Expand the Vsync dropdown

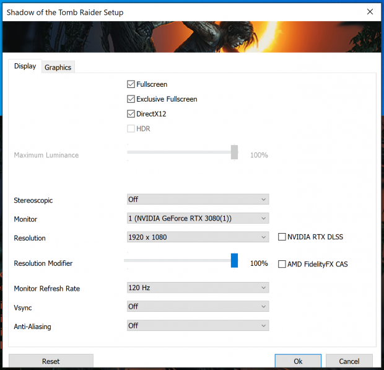(198, 306)
